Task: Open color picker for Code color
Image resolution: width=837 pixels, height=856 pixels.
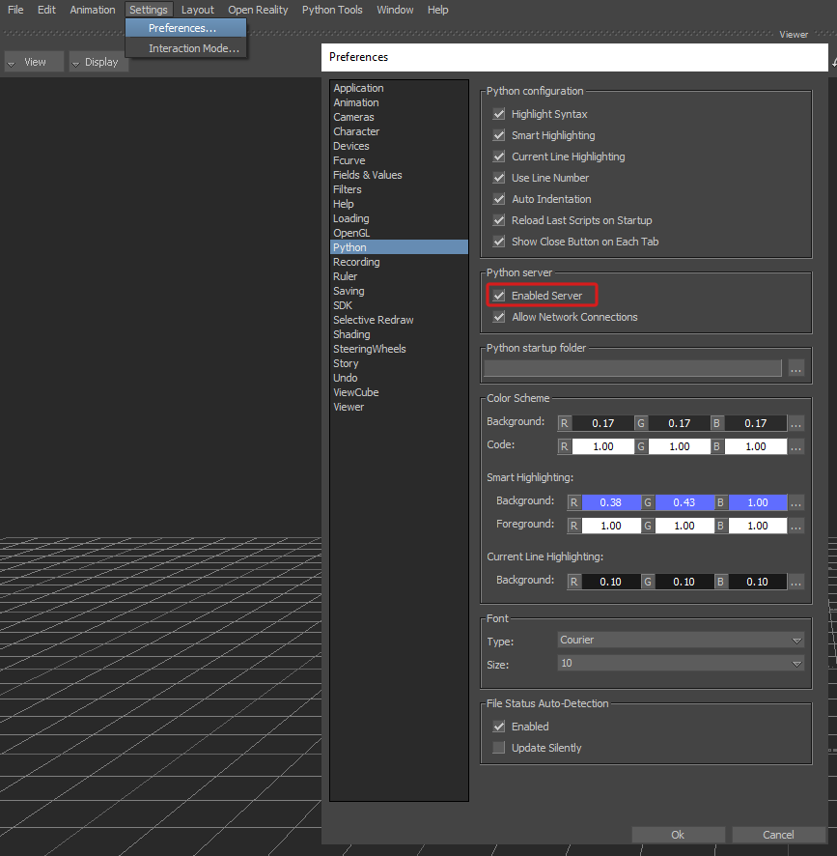Action: (796, 447)
